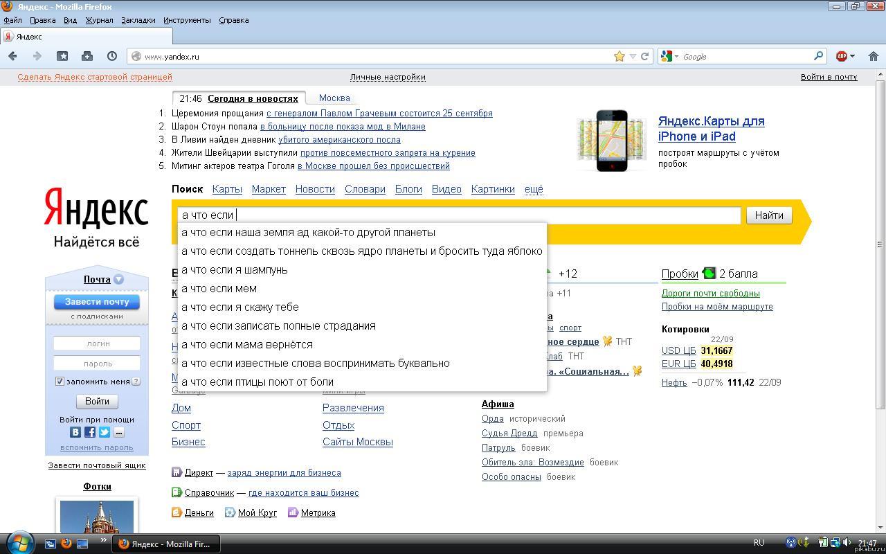Click the 'Завести почту' button
Viewport: 886px width, 554px height.
(x=97, y=302)
